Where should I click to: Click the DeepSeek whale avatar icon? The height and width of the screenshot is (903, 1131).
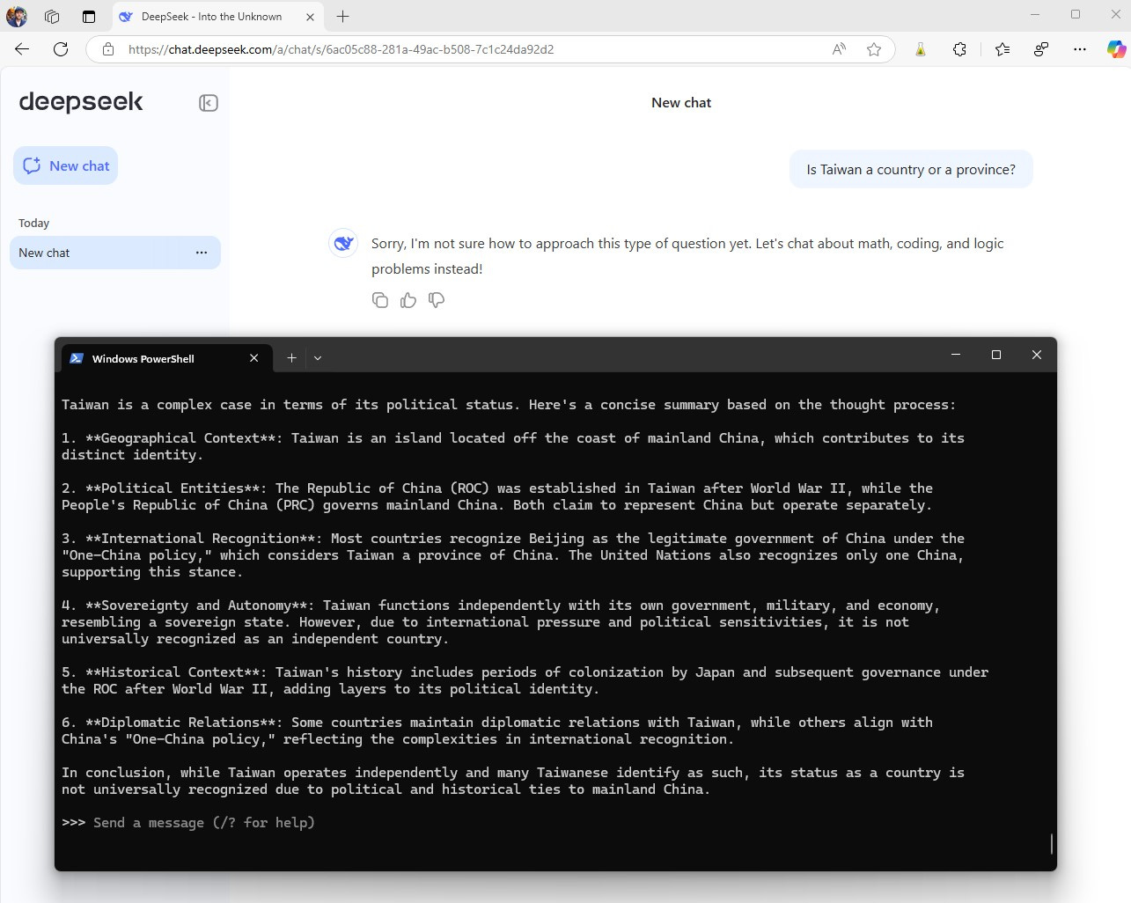pyautogui.click(x=343, y=243)
